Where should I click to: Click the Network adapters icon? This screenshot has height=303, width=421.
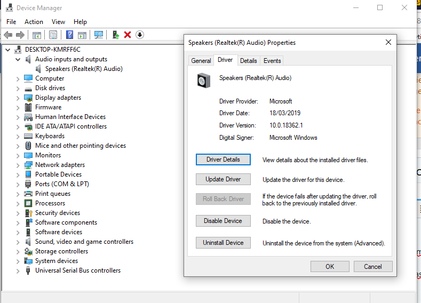[28, 165]
